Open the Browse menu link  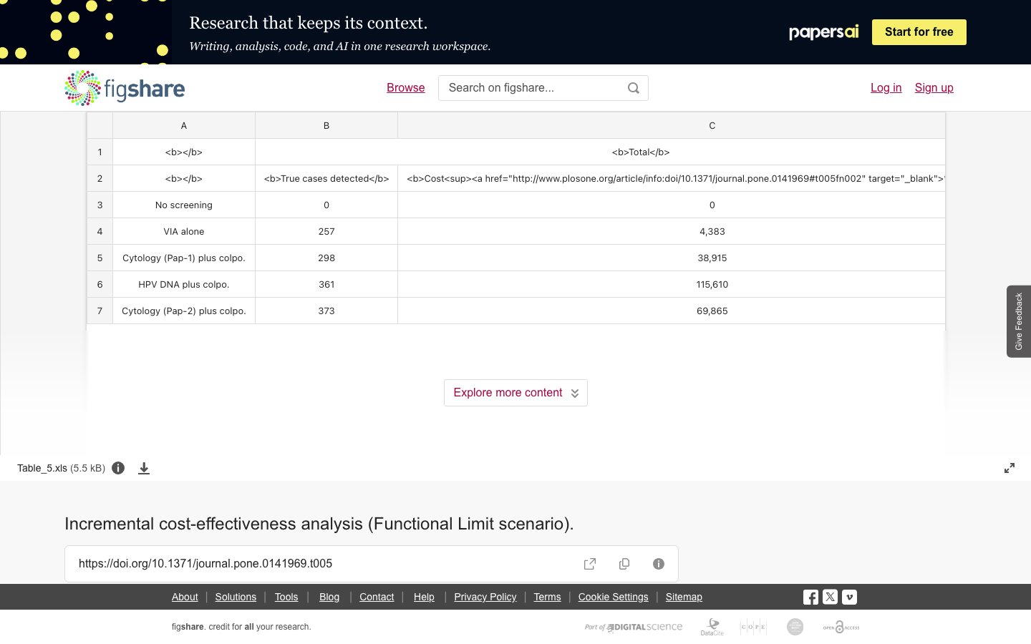(x=406, y=87)
